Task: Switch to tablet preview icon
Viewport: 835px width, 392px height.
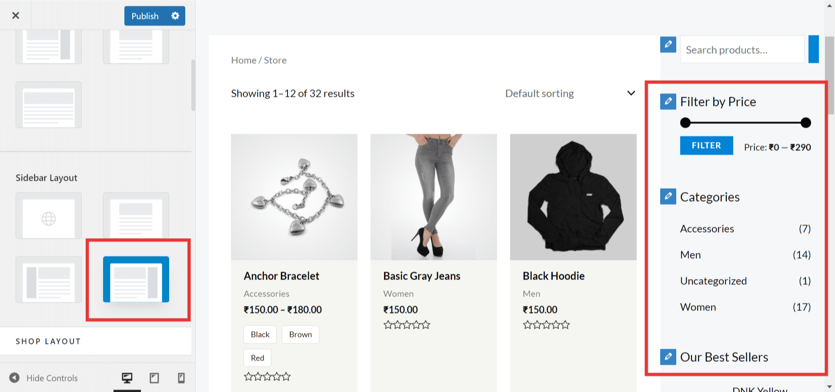Action: (154, 378)
